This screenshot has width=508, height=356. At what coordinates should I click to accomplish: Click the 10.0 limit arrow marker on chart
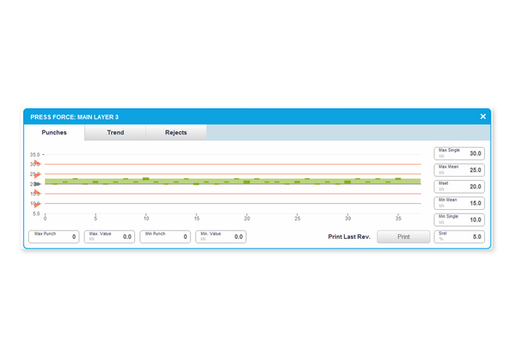[37, 205]
